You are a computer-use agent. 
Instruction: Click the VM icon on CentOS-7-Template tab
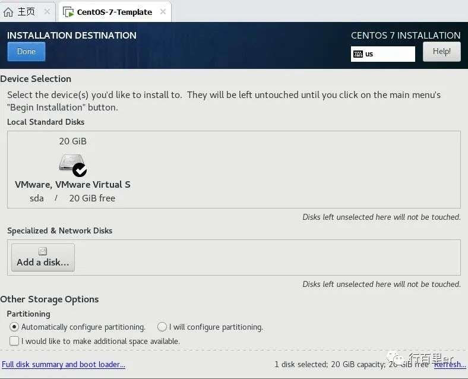[x=68, y=12]
